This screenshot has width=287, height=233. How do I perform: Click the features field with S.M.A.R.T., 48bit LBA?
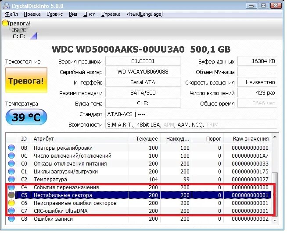(191, 124)
